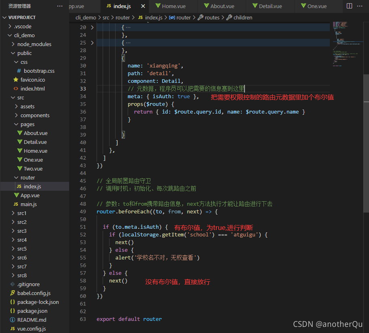This screenshot has height=333, width=369.
Task: Select the index.js editor tab
Action: [x=124, y=6]
